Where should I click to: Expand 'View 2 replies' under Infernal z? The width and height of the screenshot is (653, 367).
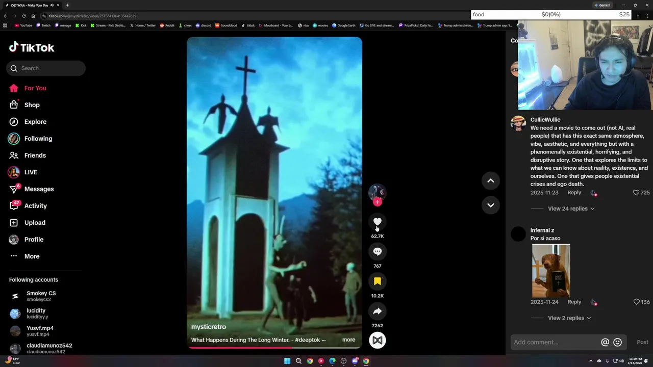pos(569,318)
